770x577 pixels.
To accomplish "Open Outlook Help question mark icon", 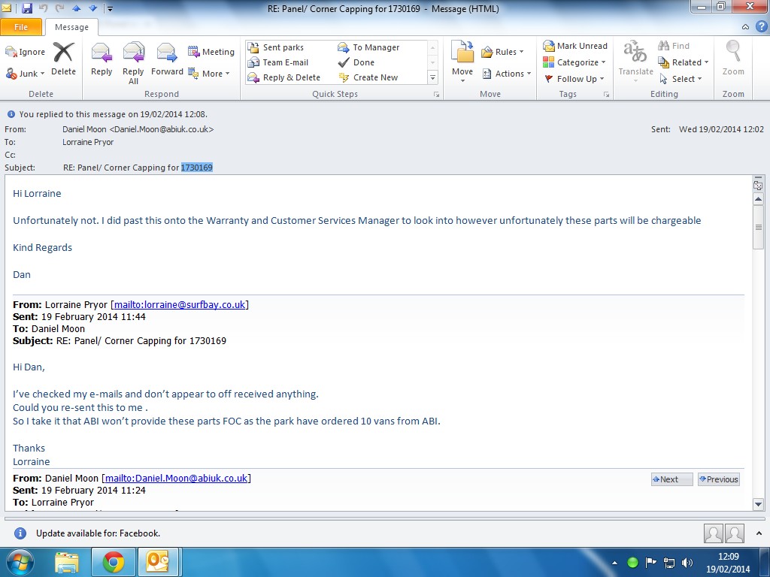I will pyautogui.click(x=761, y=26).
